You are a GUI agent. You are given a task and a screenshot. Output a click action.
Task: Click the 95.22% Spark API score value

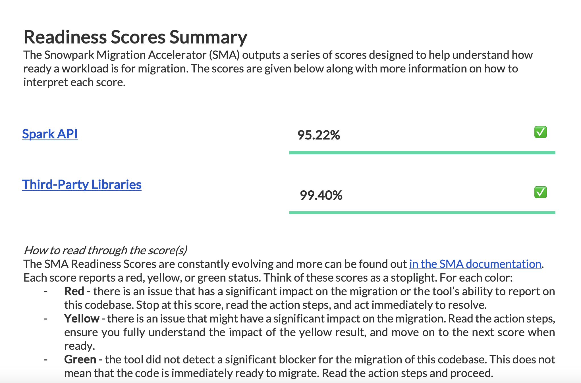tap(319, 135)
